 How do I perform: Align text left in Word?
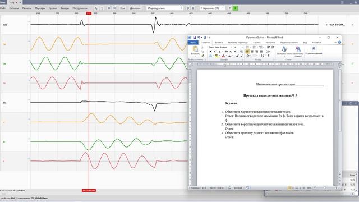[x=247, y=52]
